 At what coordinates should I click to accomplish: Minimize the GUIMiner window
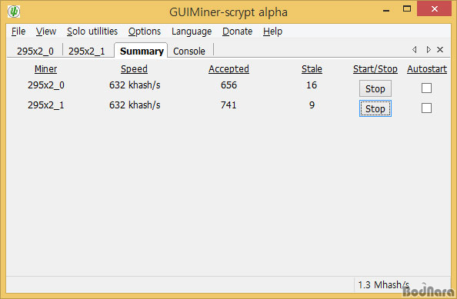tap(386, 11)
